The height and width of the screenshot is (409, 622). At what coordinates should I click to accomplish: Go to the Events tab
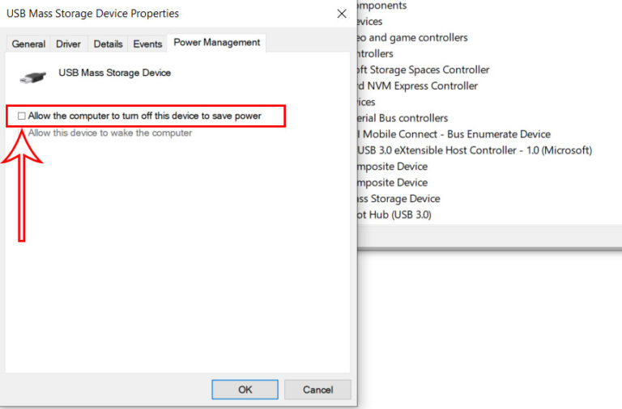pyautogui.click(x=147, y=44)
